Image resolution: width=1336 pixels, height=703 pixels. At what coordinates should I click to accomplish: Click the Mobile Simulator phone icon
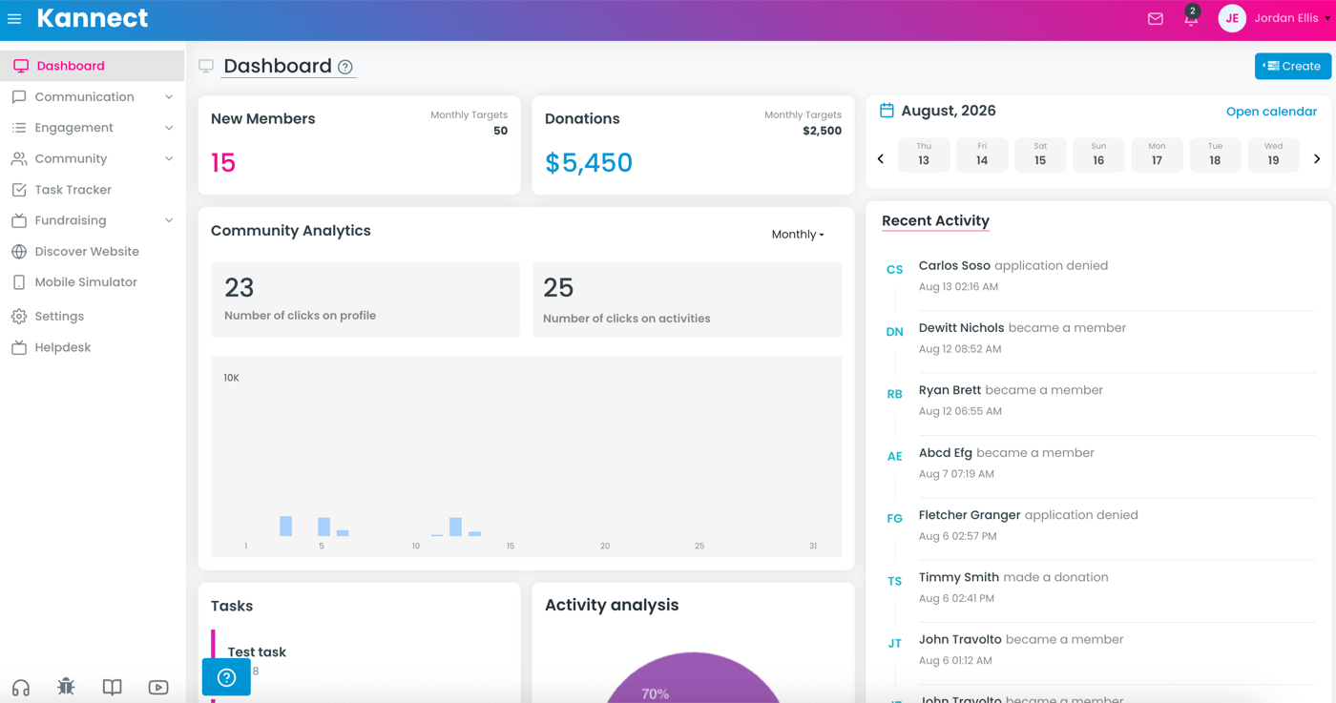tap(19, 282)
